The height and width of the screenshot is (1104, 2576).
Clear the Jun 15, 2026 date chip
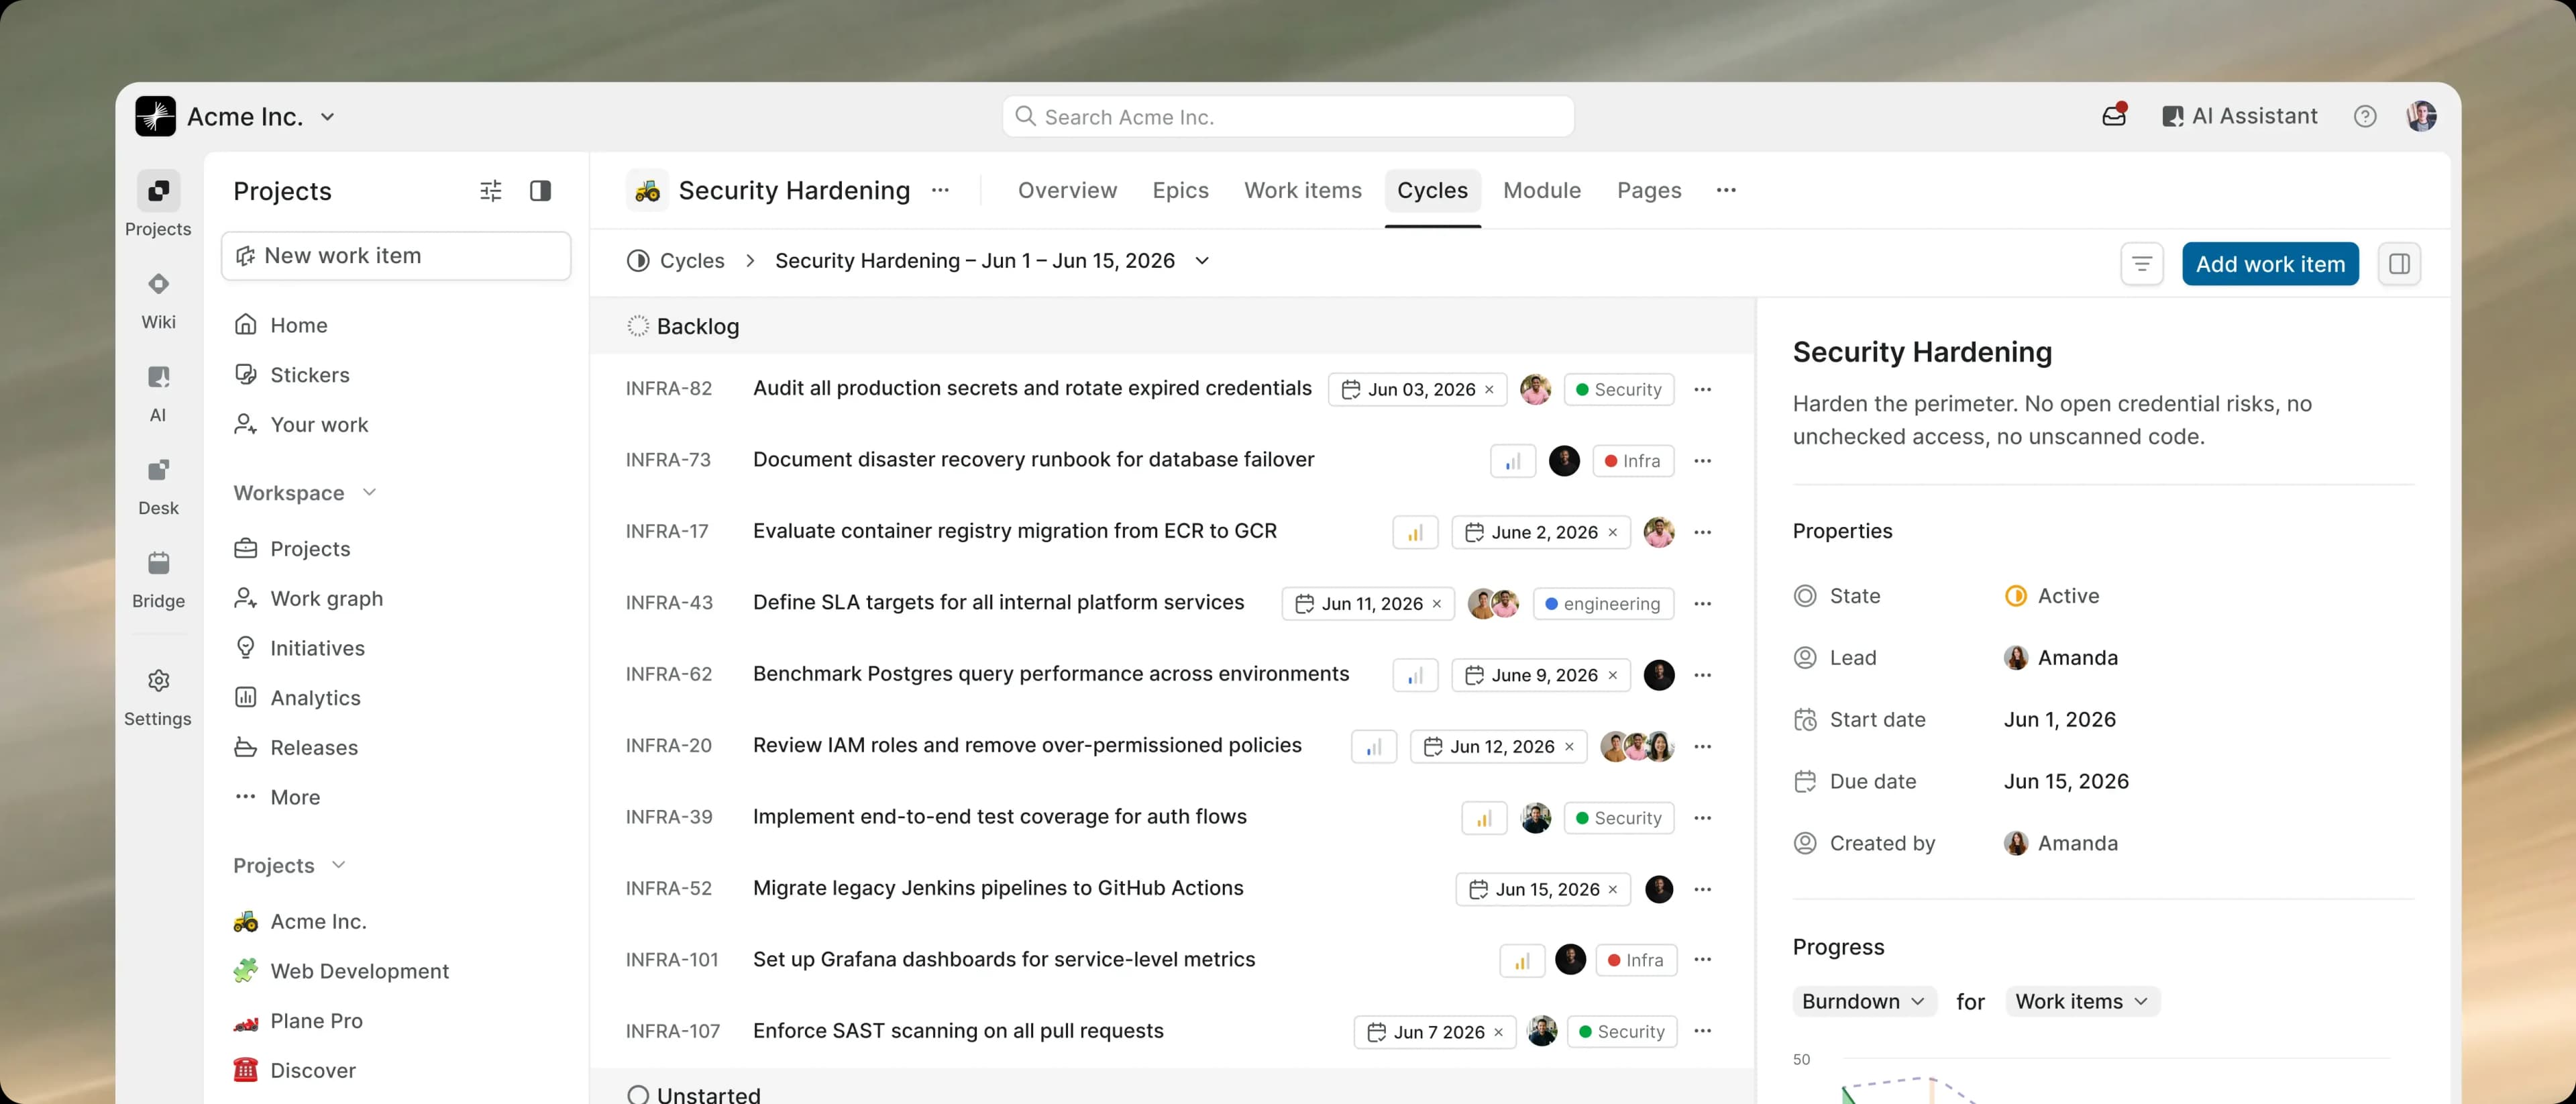click(x=1612, y=890)
